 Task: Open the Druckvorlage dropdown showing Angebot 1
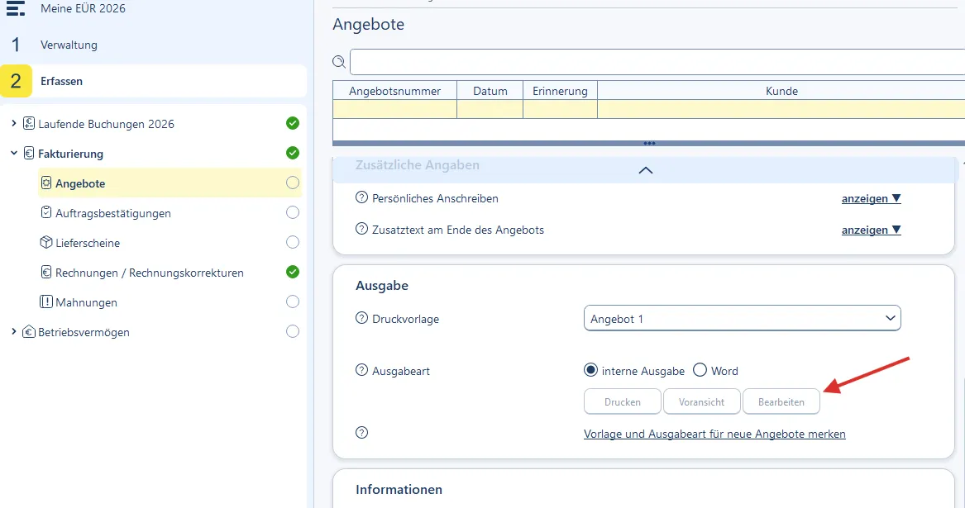(743, 319)
